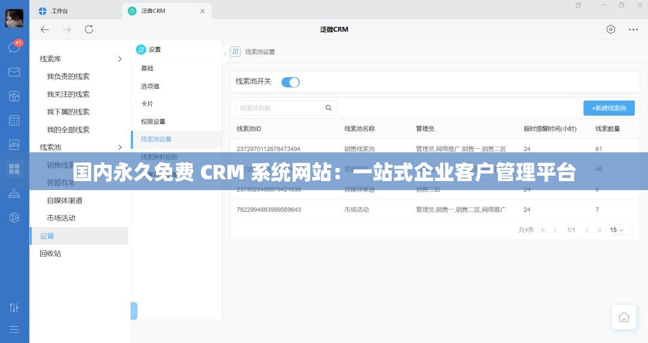This screenshot has height=343, width=648.
Task: Click the 线索数量 column header
Action: (x=607, y=128)
